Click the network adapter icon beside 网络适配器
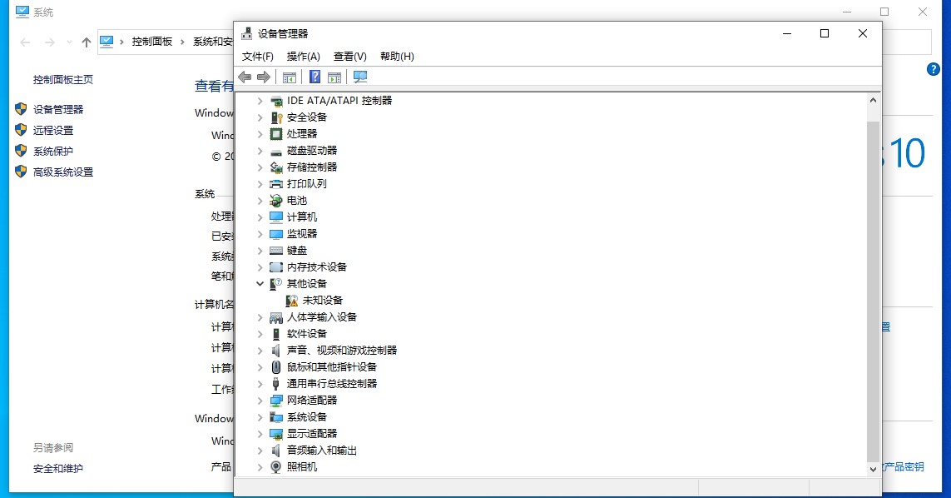This screenshot has width=951, height=498. pos(275,400)
